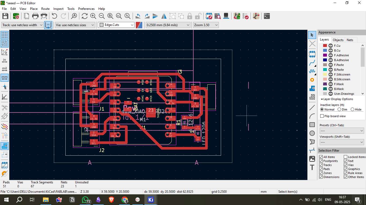Viewport: 366px width, 205px height.
Task: Open Presets dropdown in Appearance panel
Action: click(342, 131)
